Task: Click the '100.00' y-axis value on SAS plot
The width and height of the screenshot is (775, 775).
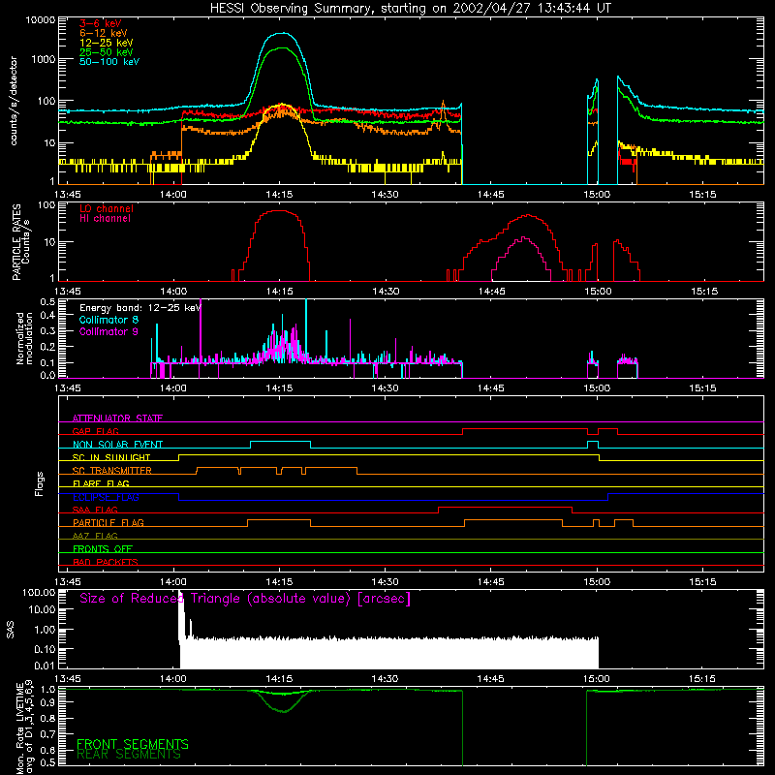Action: click(x=39, y=593)
